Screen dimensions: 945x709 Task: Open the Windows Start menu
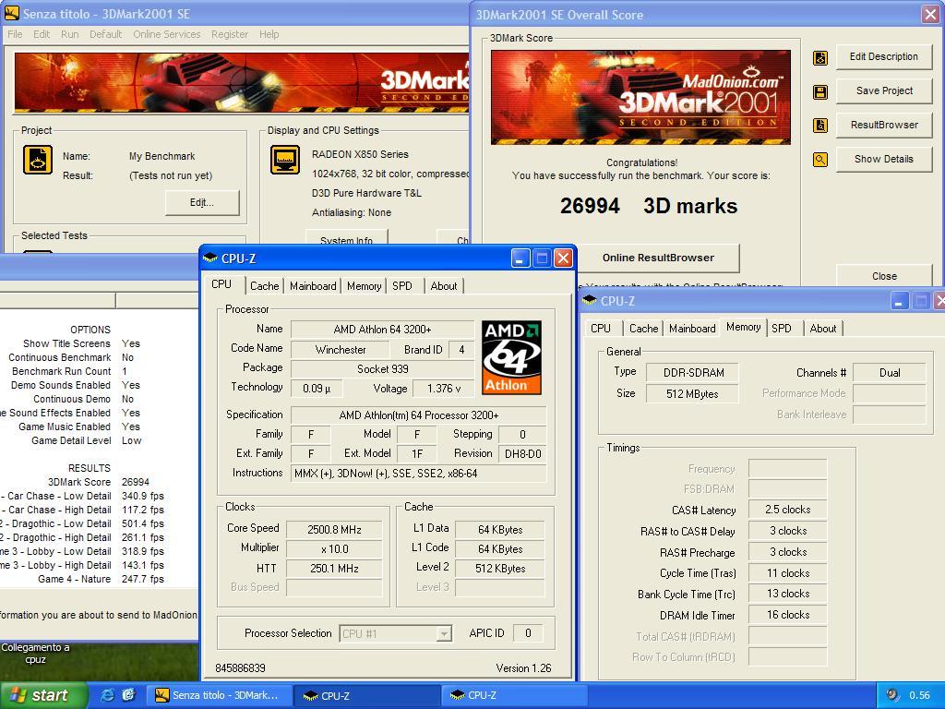(x=44, y=695)
